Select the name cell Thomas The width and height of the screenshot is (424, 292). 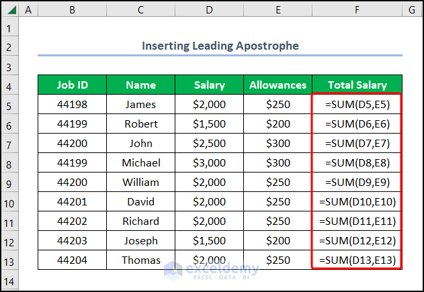click(x=140, y=260)
